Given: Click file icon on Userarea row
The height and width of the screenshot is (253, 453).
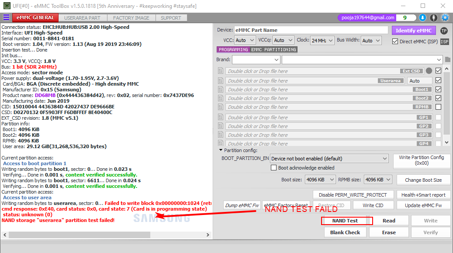Looking at the screenshot, I should coord(221,81).
